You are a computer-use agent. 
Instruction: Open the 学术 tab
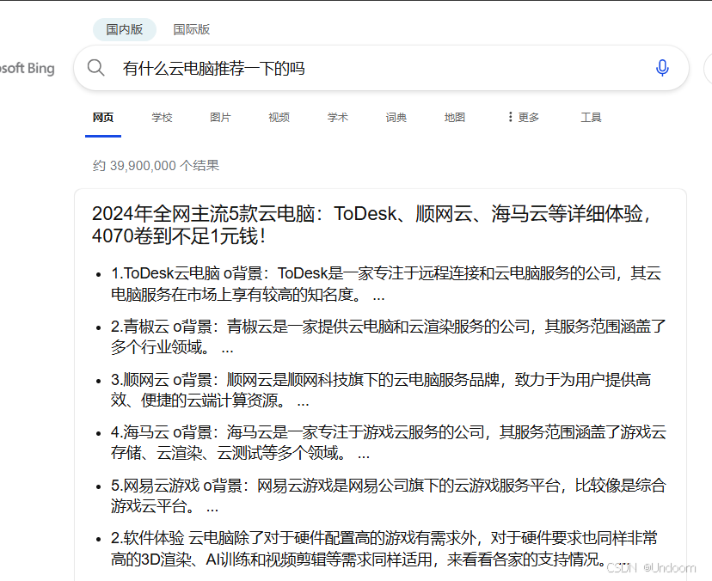pos(337,118)
